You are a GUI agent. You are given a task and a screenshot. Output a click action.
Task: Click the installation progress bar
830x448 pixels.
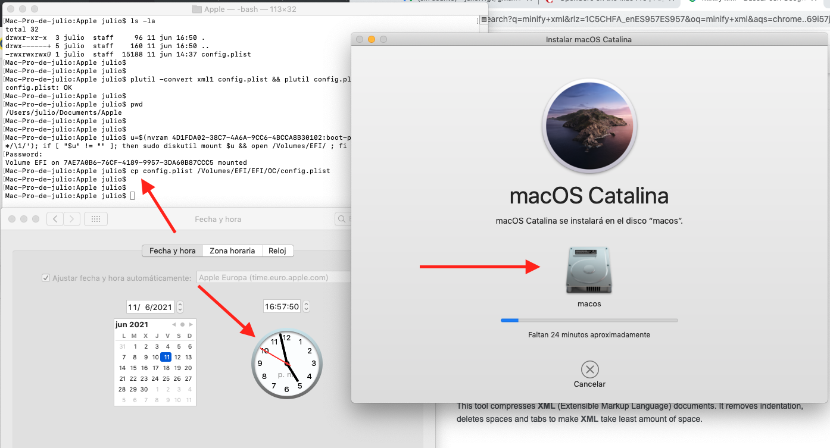(589, 320)
